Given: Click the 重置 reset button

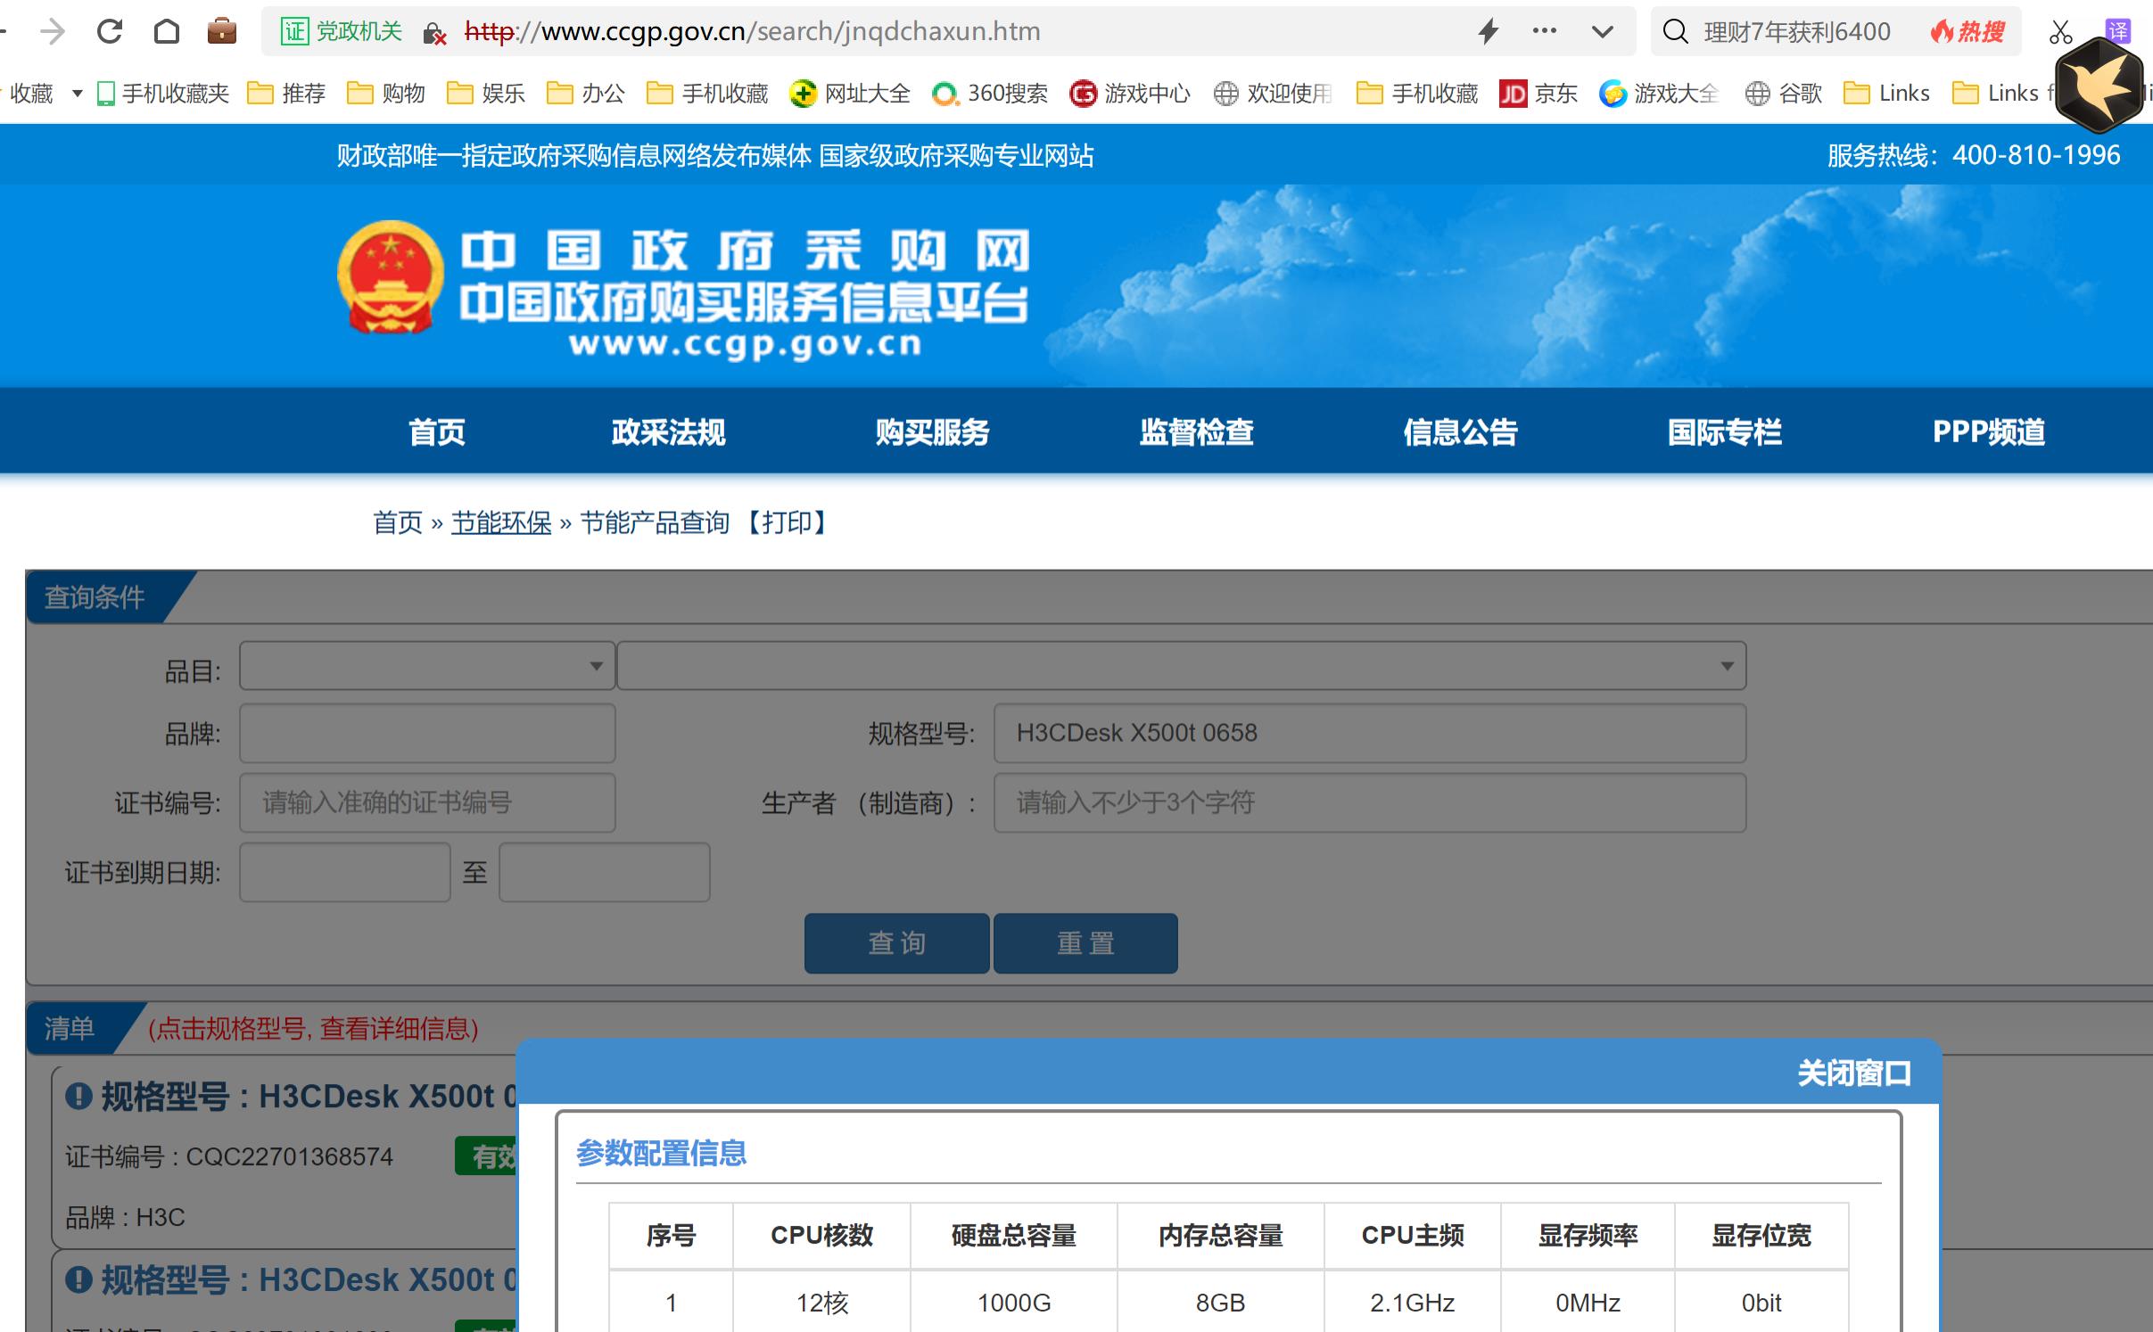Looking at the screenshot, I should tap(1085, 943).
